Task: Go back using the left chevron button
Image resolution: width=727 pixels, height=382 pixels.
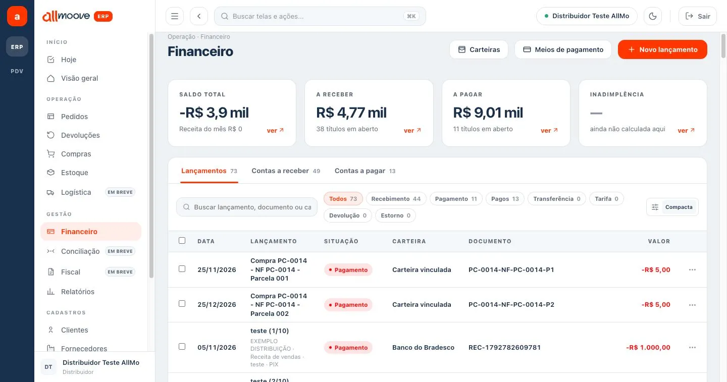Action: coord(199,16)
